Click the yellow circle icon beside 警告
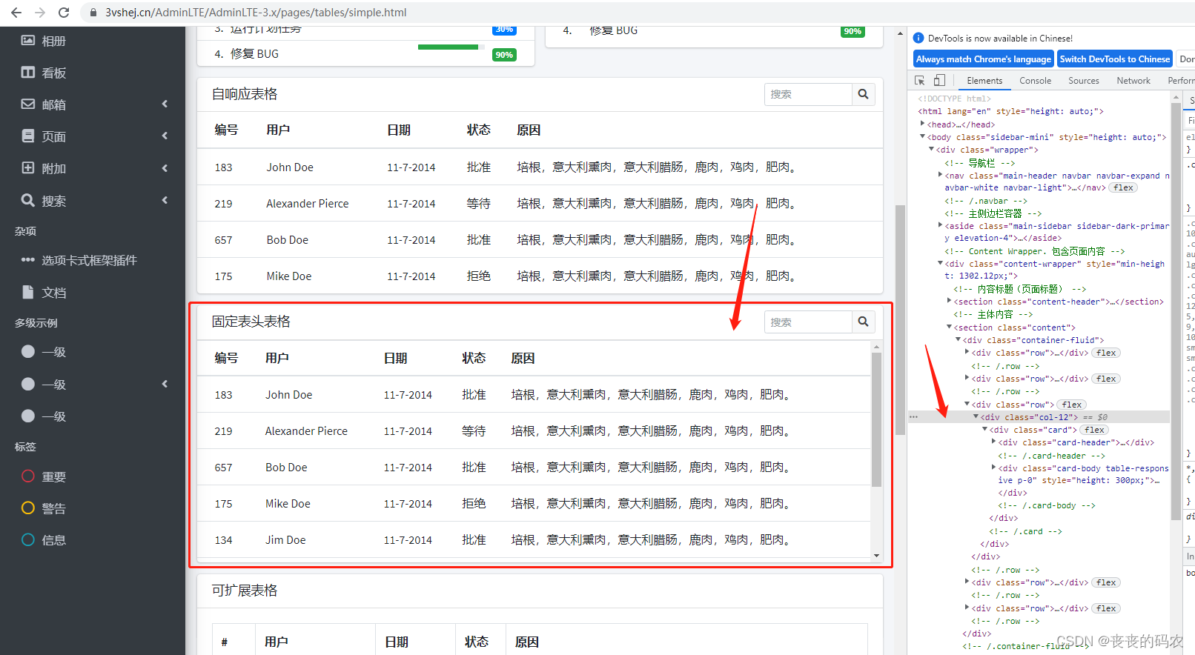The image size is (1195, 655). click(x=28, y=508)
